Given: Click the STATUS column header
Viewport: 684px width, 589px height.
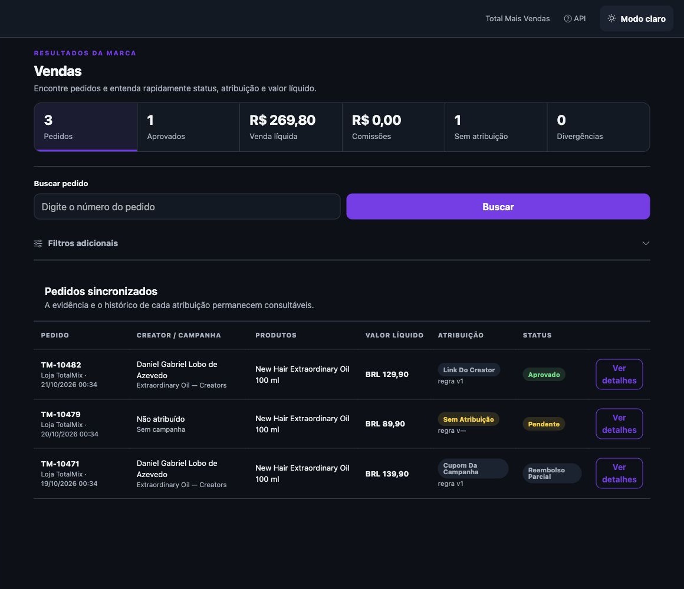Looking at the screenshot, I should [x=537, y=335].
